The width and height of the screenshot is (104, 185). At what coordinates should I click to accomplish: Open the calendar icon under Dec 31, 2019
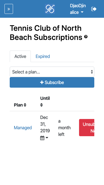pyautogui.click(x=42, y=138)
